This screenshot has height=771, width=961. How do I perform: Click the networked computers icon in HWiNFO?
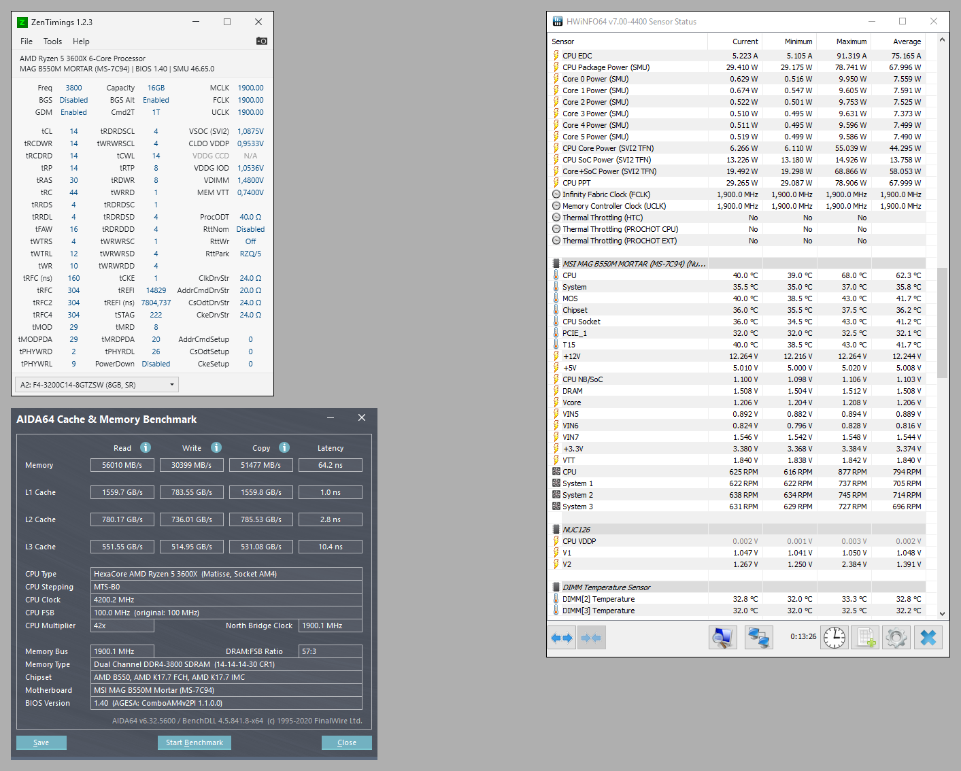pos(758,638)
